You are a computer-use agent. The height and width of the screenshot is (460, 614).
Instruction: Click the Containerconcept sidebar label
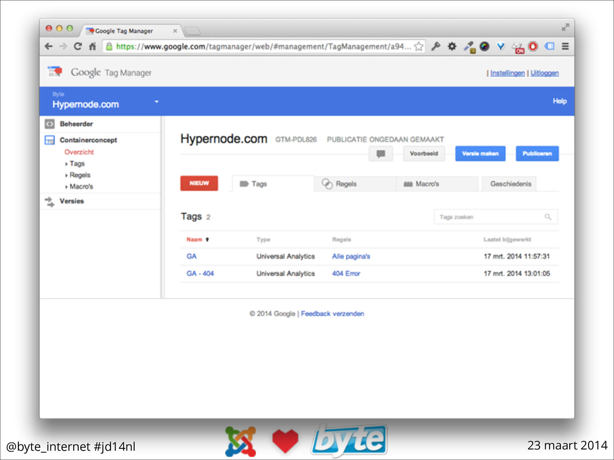pos(88,140)
